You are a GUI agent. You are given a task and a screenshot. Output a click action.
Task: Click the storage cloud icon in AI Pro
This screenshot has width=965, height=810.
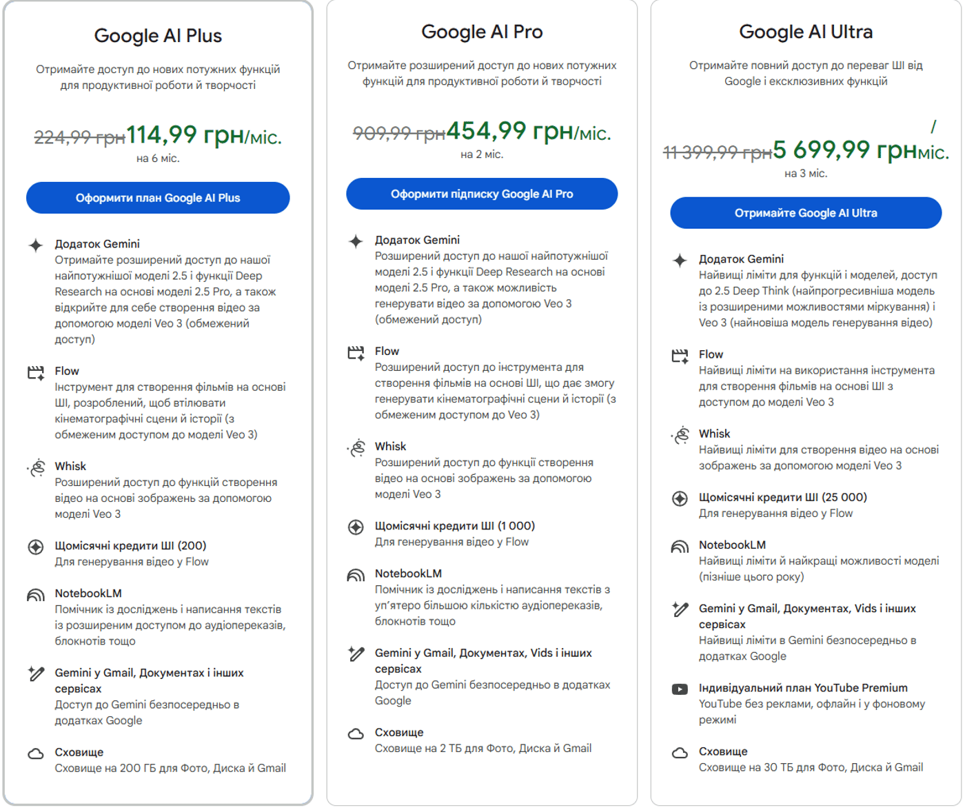[x=356, y=733]
